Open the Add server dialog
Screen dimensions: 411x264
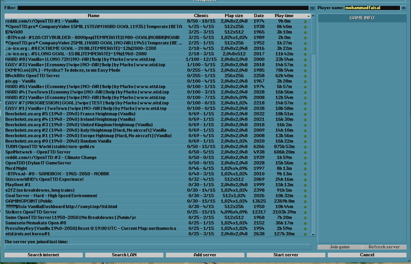205,255
